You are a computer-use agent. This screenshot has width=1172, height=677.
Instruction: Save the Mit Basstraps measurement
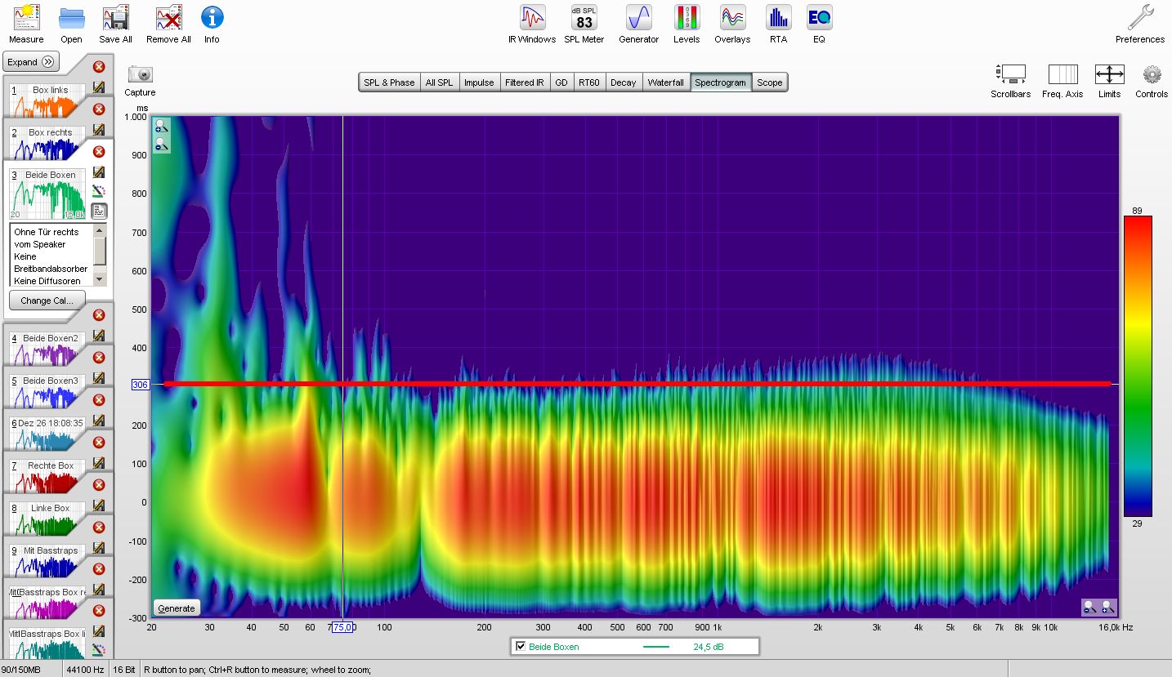[x=99, y=548]
